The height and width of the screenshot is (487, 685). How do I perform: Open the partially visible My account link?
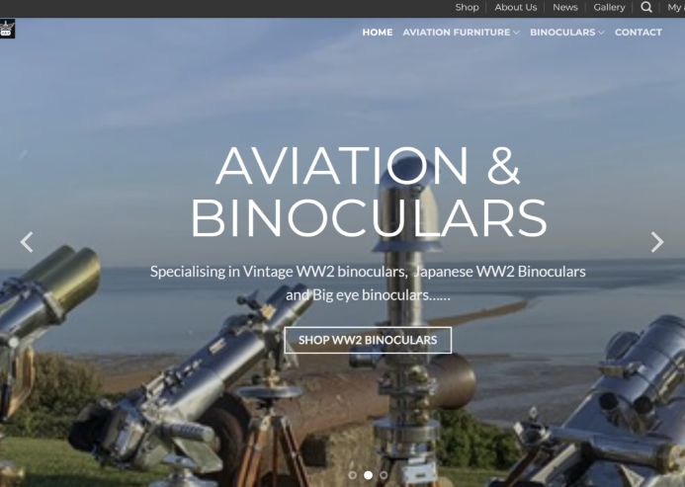pyautogui.click(x=676, y=8)
